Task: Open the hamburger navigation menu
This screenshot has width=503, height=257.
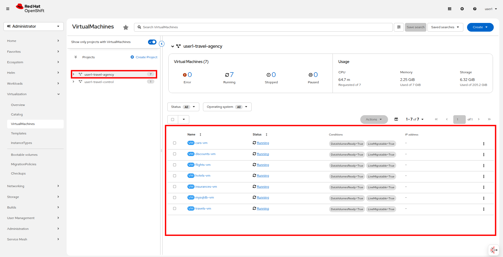Action: pos(8,9)
